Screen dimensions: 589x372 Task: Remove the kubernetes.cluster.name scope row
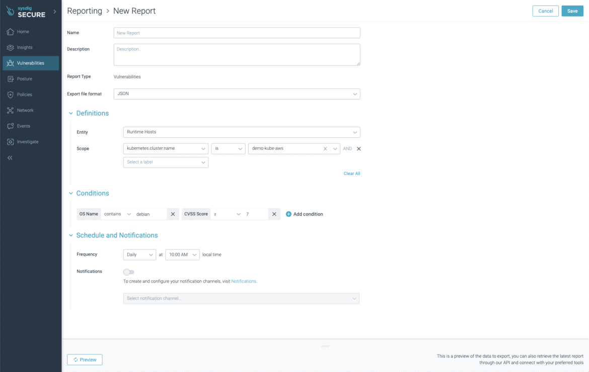[x=359, y=149]
